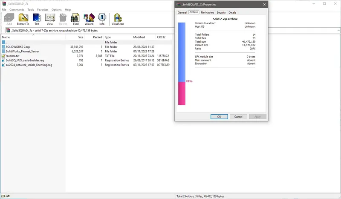Screen dimensions: 341x199
Task: Start VirusScan from toolbar
Action: (118, 19)
